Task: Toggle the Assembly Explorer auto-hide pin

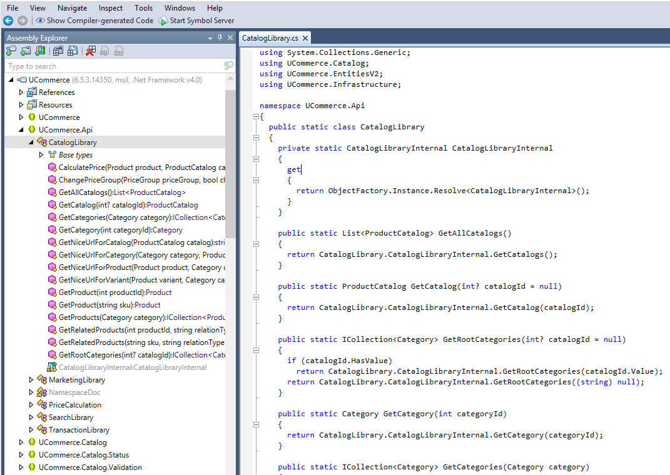Action: [220, 38]
